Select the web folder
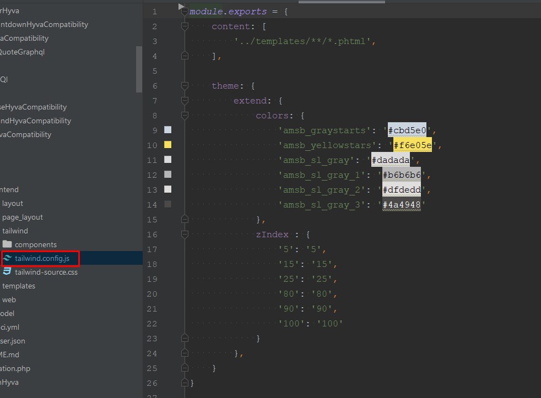The width and height of the screenshot is (541, 398). 9,299
